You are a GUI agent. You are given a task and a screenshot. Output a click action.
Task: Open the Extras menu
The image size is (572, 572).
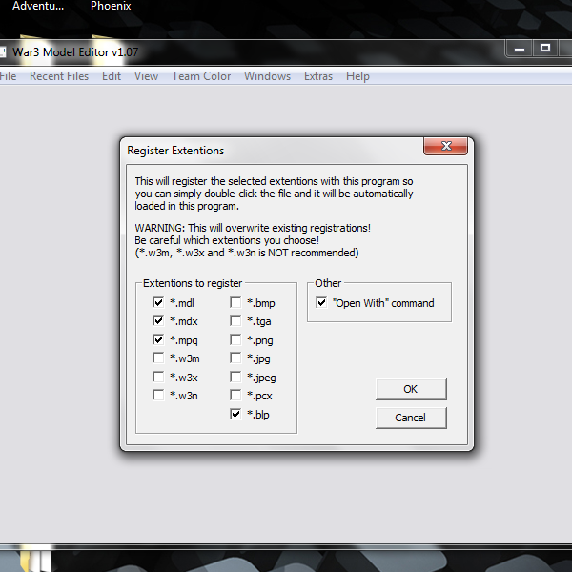pos(318,76)
